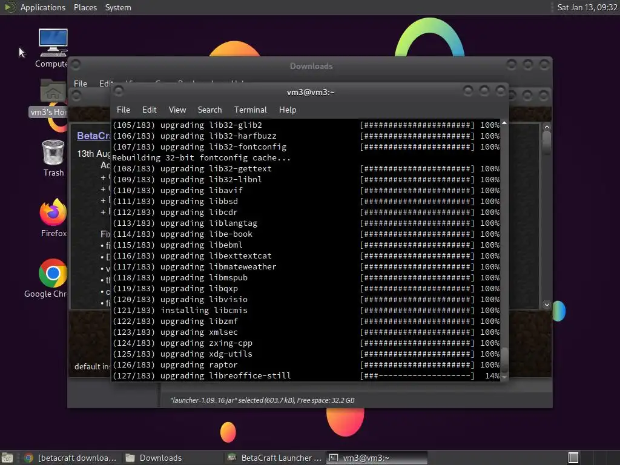Open the terminal Edit menu
This screenshot has height=465, width=620.
[149, 110]
